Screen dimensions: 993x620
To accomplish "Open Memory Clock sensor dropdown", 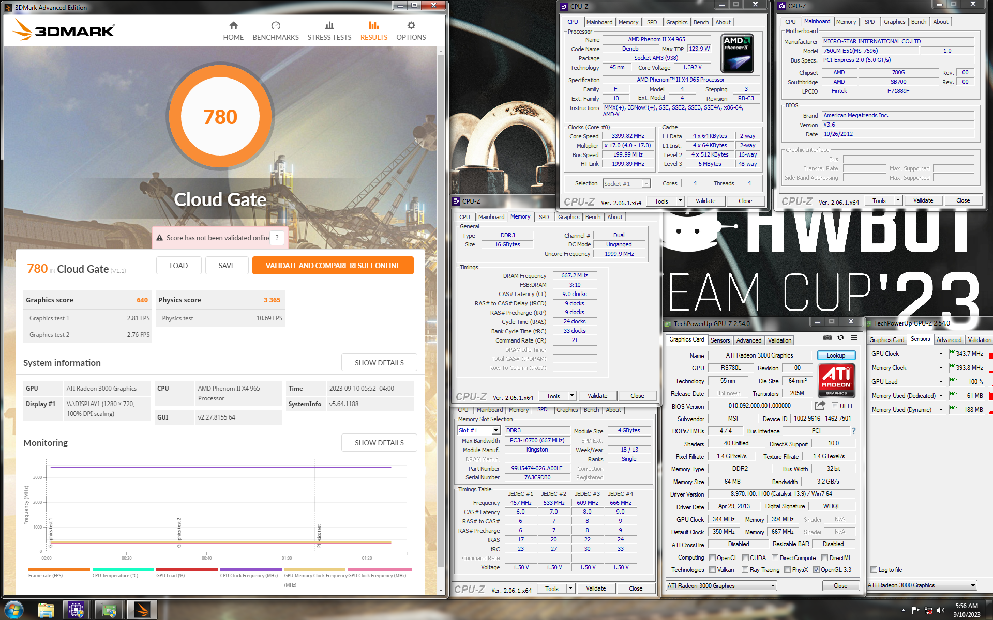I will tap(941, 368).
